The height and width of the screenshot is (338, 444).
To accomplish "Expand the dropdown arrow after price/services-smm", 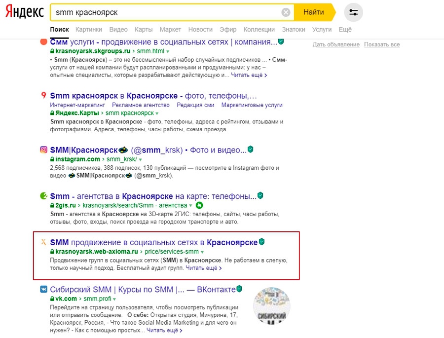I will 202,252.
